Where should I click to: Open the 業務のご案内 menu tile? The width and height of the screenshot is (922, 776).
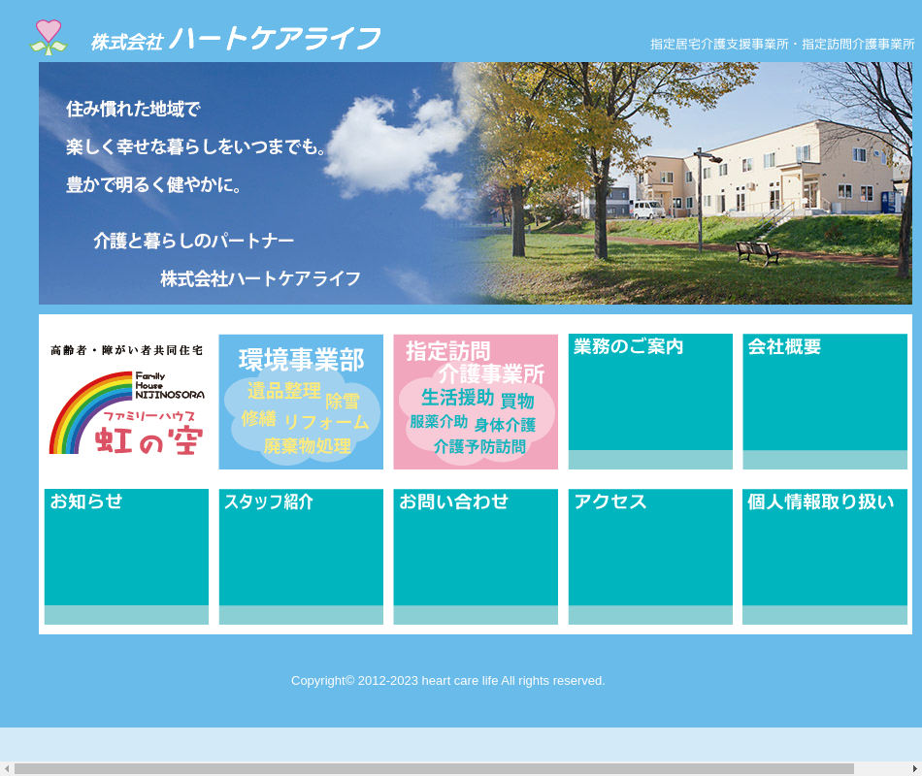coord(650,402)
